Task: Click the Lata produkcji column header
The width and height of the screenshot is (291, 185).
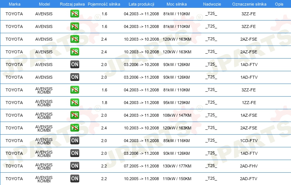Action: (141, 4)
